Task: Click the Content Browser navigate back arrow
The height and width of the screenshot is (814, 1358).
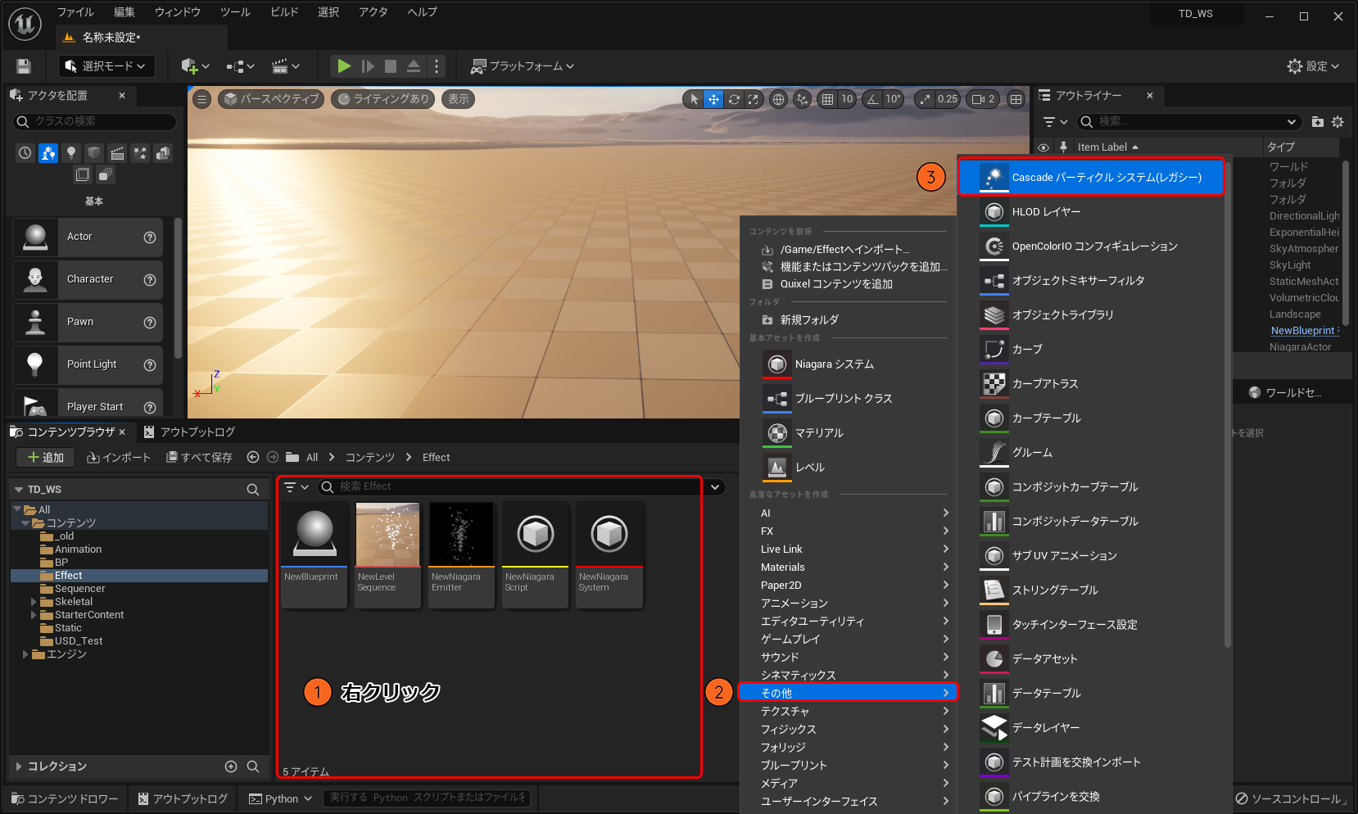Action: click(x=253, y=458)
